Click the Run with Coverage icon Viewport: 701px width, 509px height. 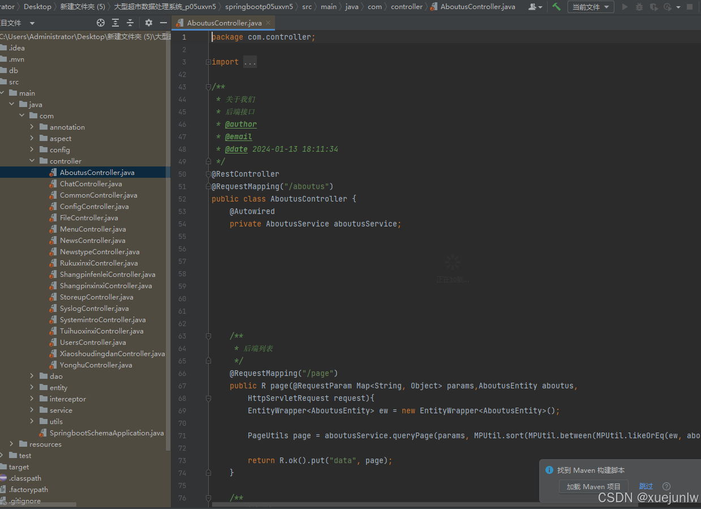(x=653, y=7)
